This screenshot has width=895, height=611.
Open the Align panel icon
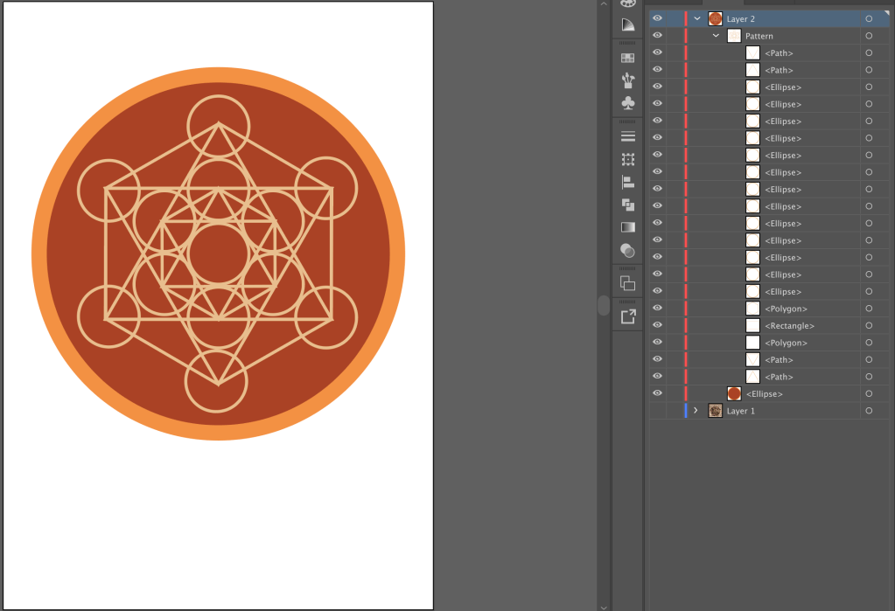(627, 182)
